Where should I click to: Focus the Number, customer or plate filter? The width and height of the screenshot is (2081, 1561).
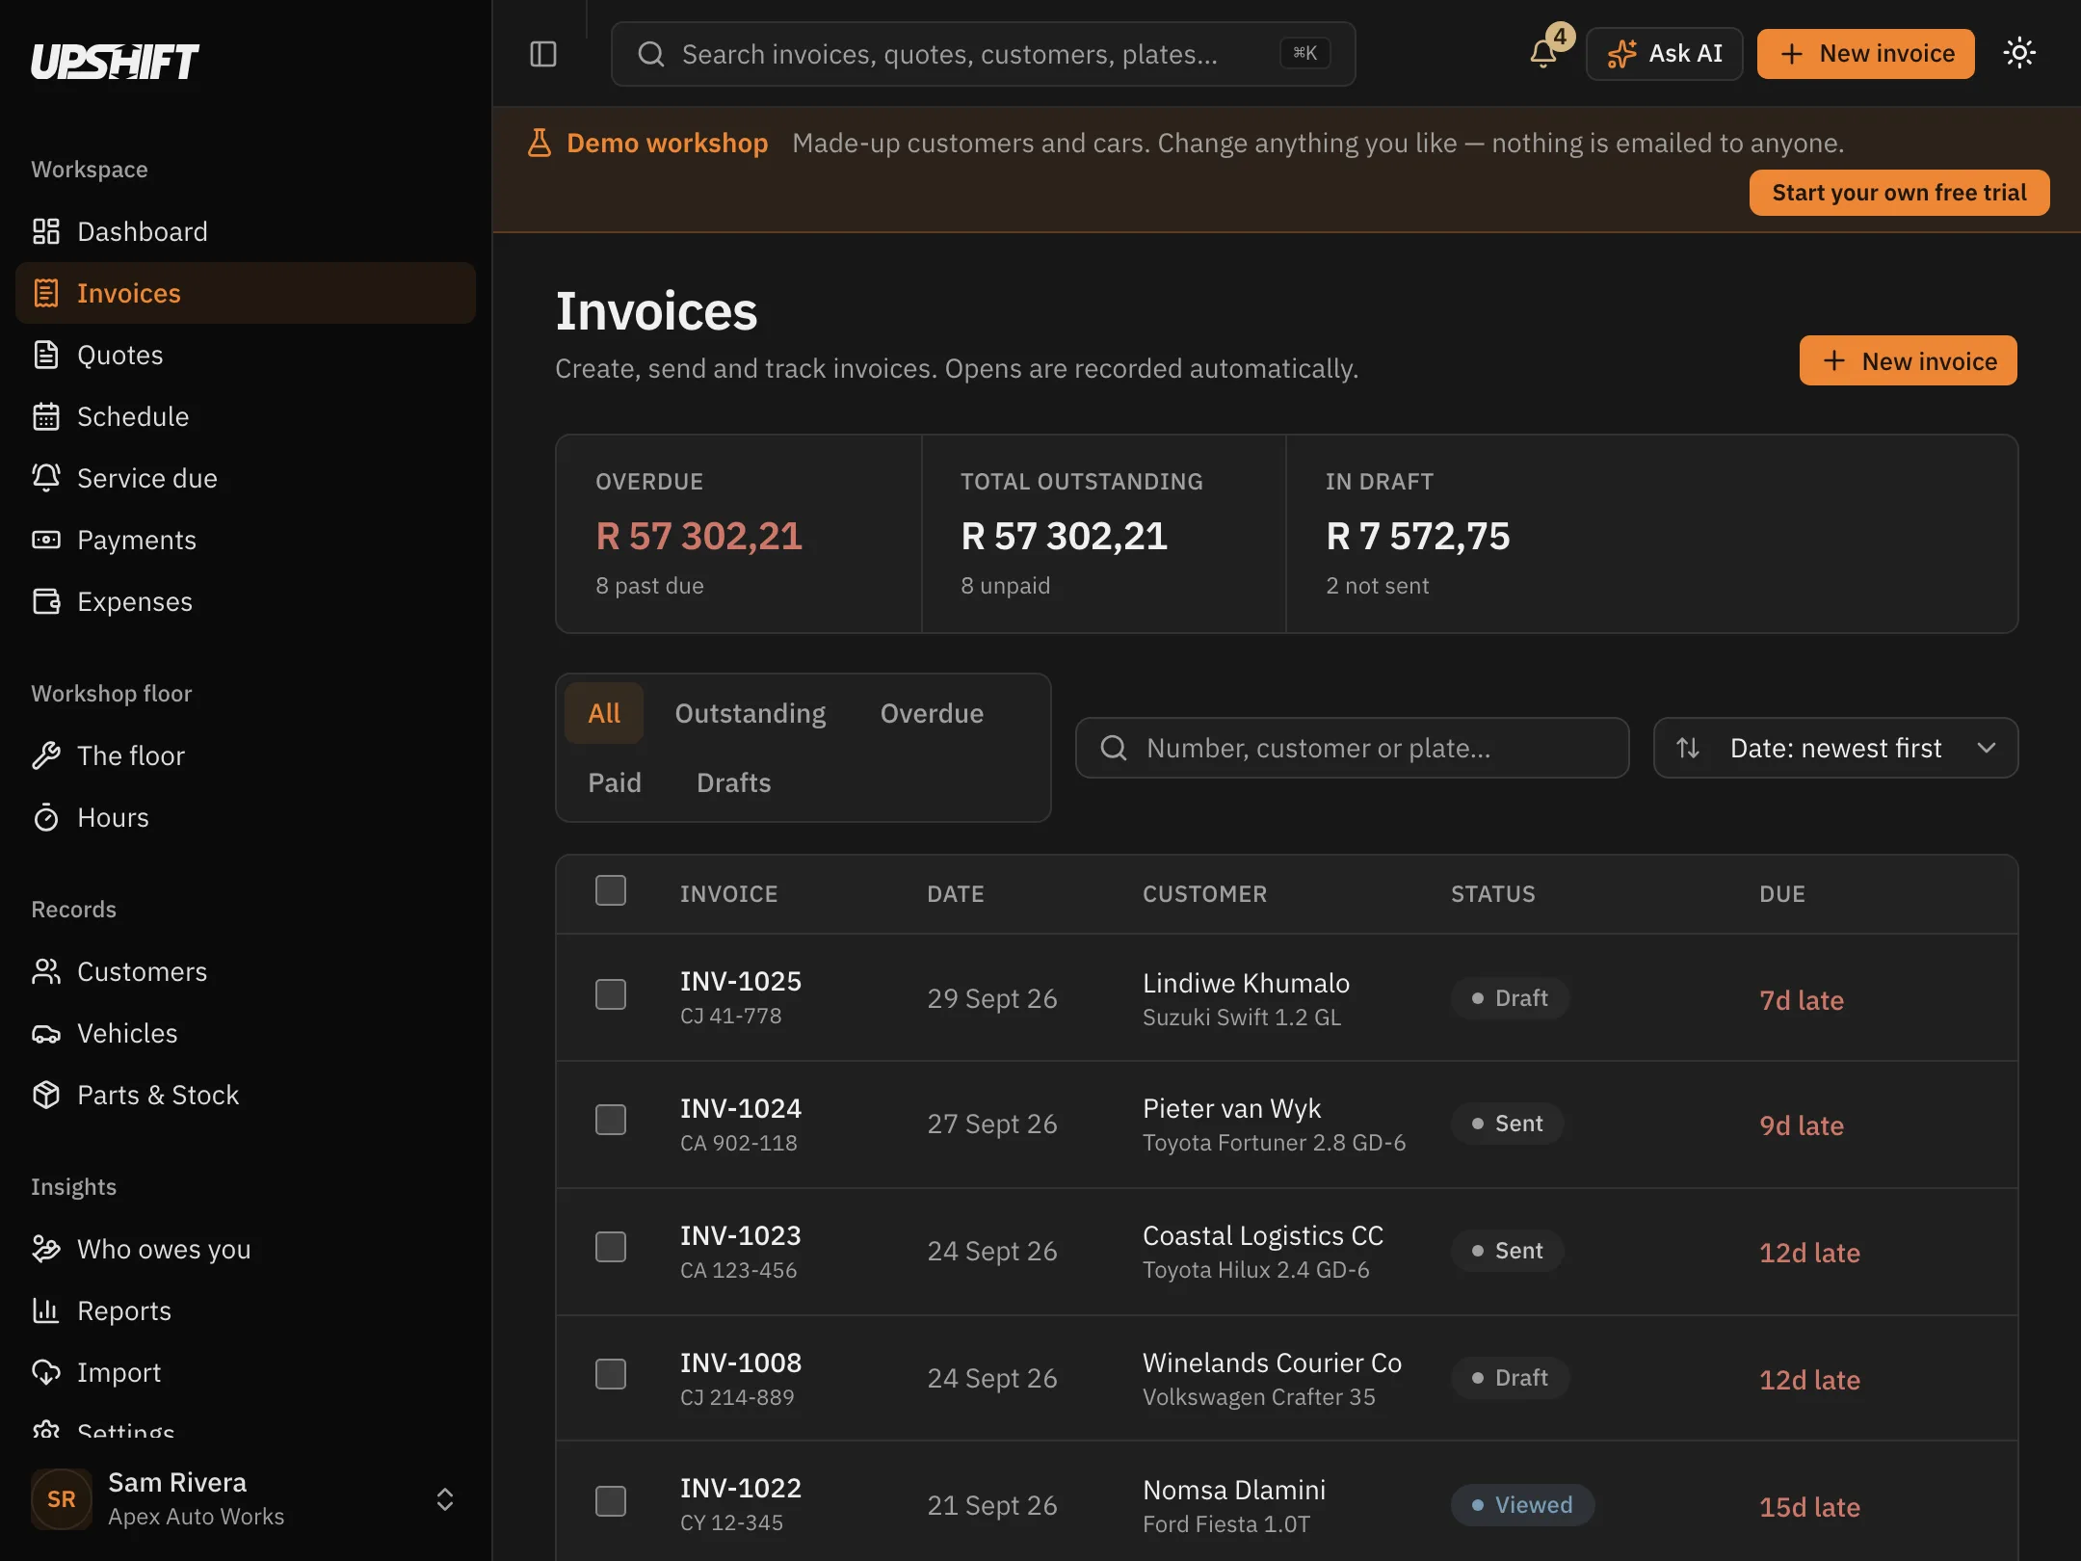point(1353,748)
